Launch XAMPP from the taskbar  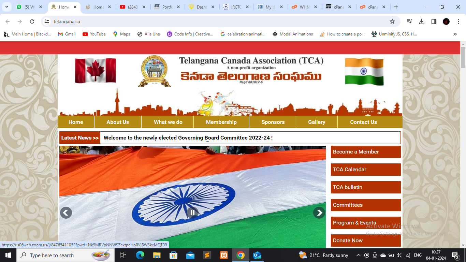point(224,255)
